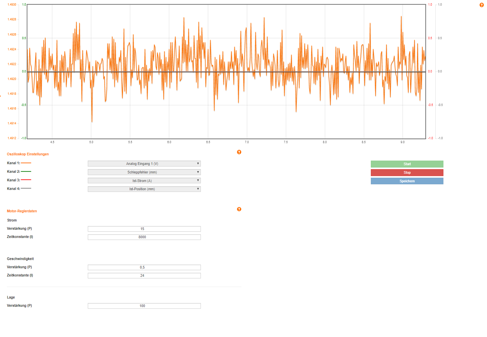Click the blue Speichern button

click(x=407, y=181)
